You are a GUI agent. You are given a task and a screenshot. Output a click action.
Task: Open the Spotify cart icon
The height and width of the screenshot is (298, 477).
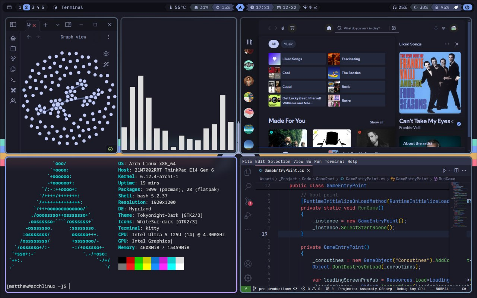tap(292, 28)
